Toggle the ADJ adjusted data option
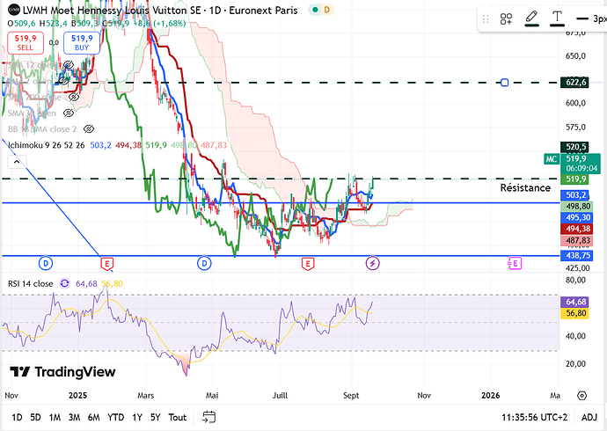This screenshot has width=607, height=431. pos(589,417)
